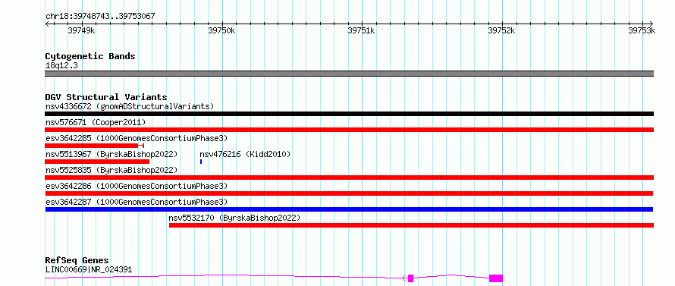This screenshot has height=286, width=675.
Task: Click the red esv3642286 variant bar
Action: (x=349, y=193)
